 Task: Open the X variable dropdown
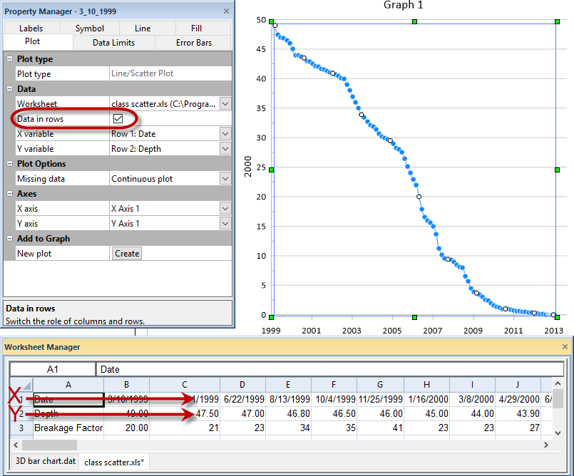coord(225,134)
